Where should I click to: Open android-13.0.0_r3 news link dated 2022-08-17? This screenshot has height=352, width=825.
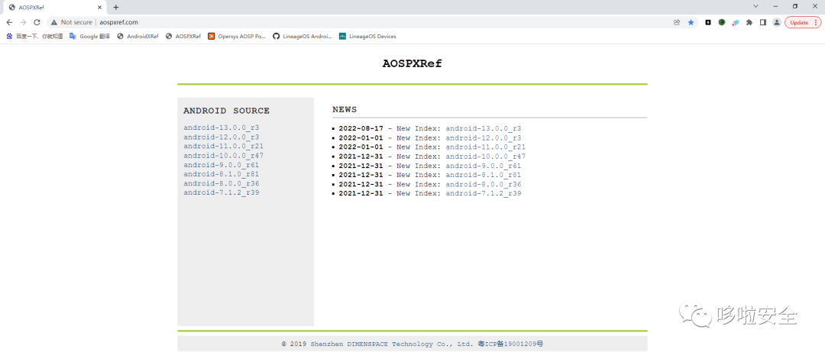(484, 128)
